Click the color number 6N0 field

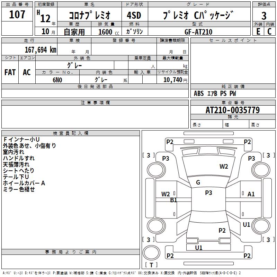point(57,80)
